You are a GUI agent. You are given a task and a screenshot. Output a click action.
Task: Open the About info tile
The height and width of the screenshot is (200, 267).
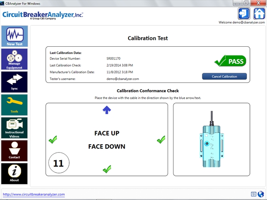(x=15, y=174)
